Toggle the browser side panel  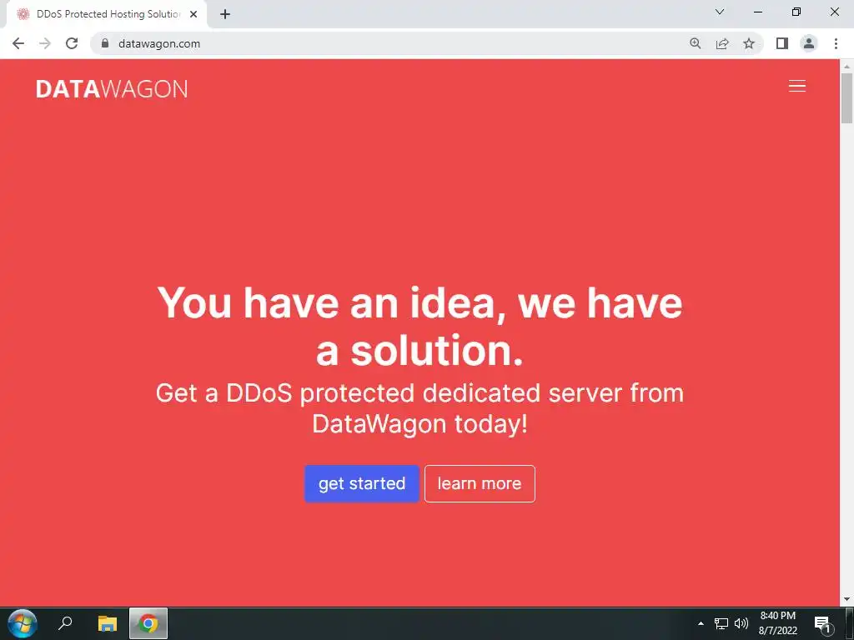click(782, 43)
